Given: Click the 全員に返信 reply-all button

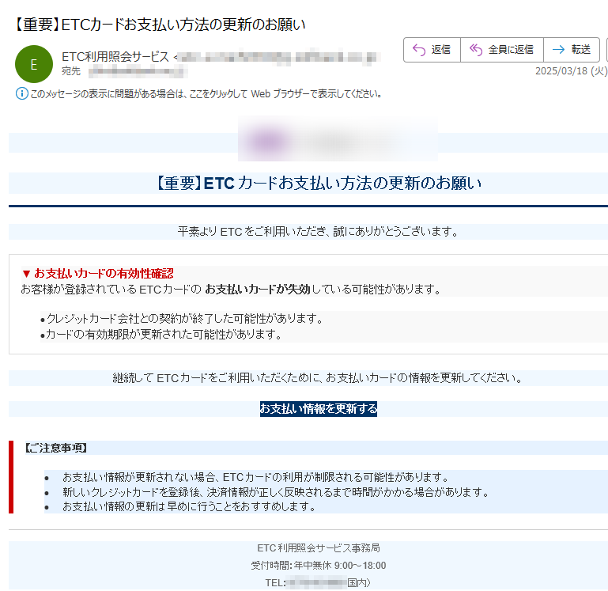Looking at the screenshot, I should coord(502,50).
